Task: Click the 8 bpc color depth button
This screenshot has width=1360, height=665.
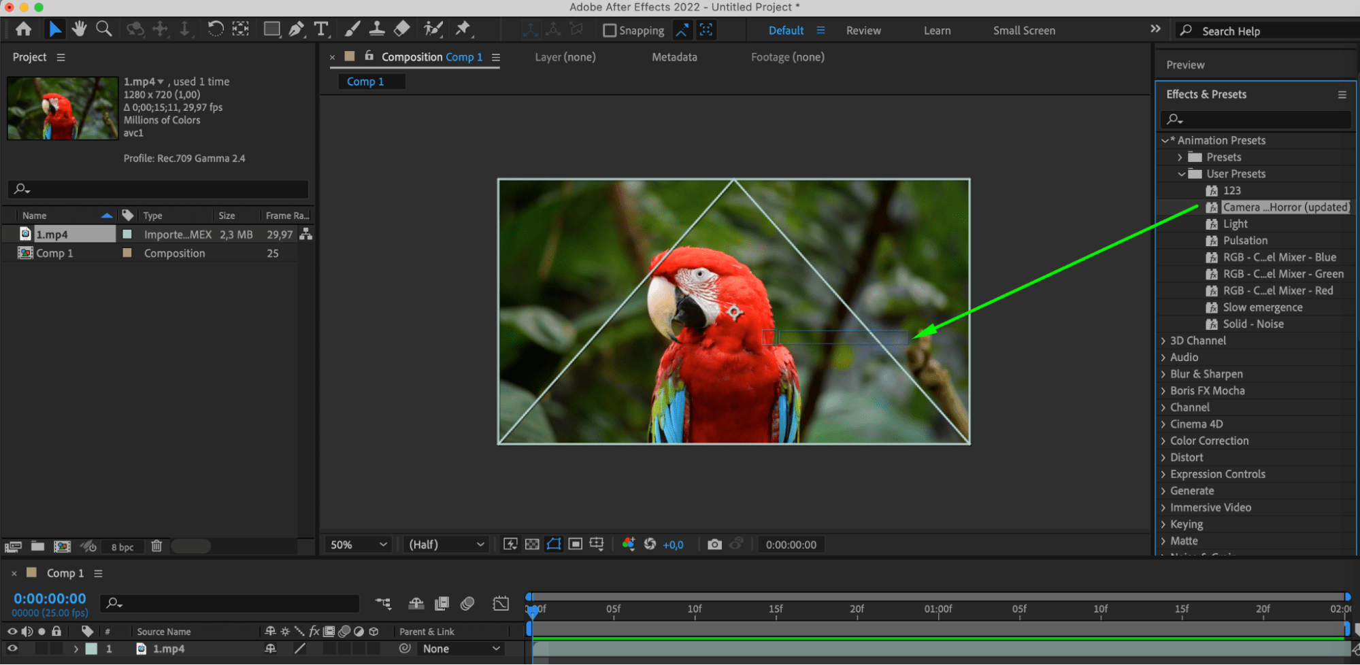Action: click(122, 547)
